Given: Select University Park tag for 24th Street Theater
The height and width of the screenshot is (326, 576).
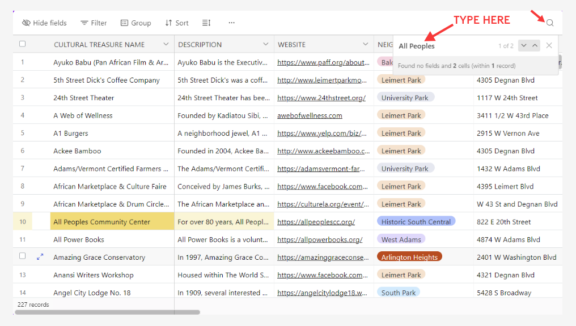Looking at the screenshot, I should click(405, 97).
